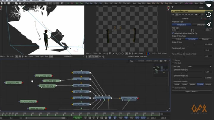This screenshot has width=214, height=120.
Task: Set Resolution Gate Fit to Inside
Action: (177, 85)
